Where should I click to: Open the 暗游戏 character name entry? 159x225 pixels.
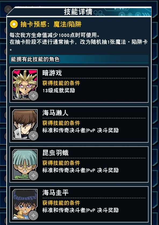point(52,73)
